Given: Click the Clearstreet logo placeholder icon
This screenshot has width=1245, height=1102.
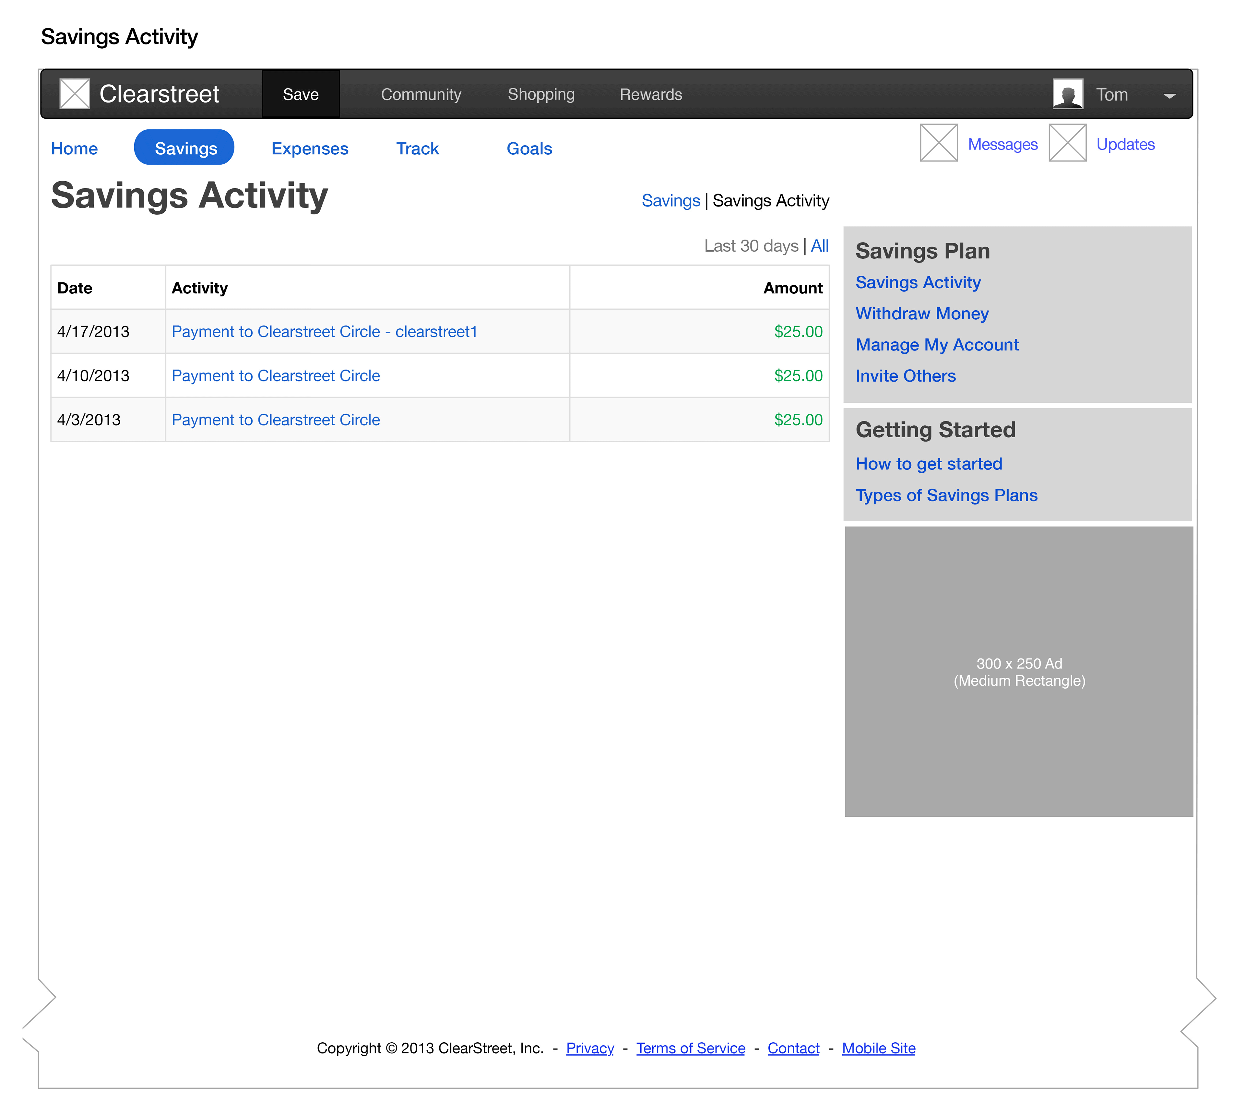Looking at the screenshot, I should pyautogui.click(x=75, y=94).
